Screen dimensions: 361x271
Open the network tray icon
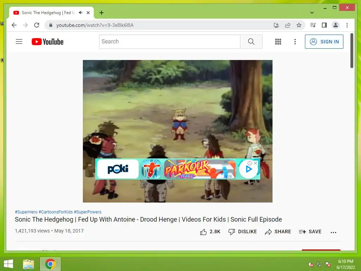319,264
